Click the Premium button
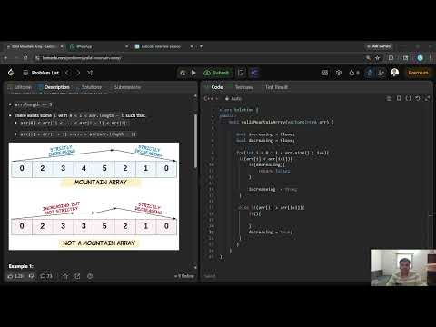 pos(418,73)
